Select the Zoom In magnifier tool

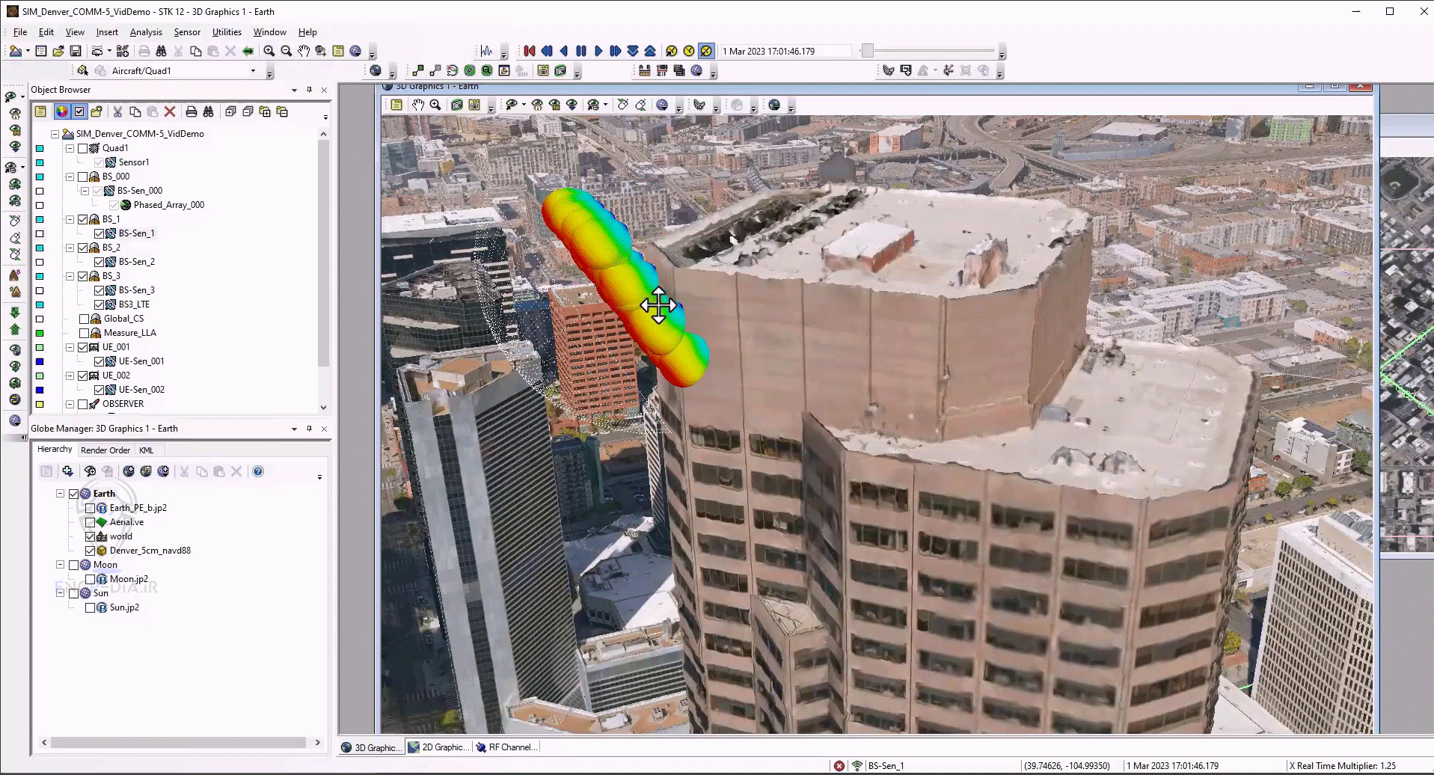tap(269, 50)
